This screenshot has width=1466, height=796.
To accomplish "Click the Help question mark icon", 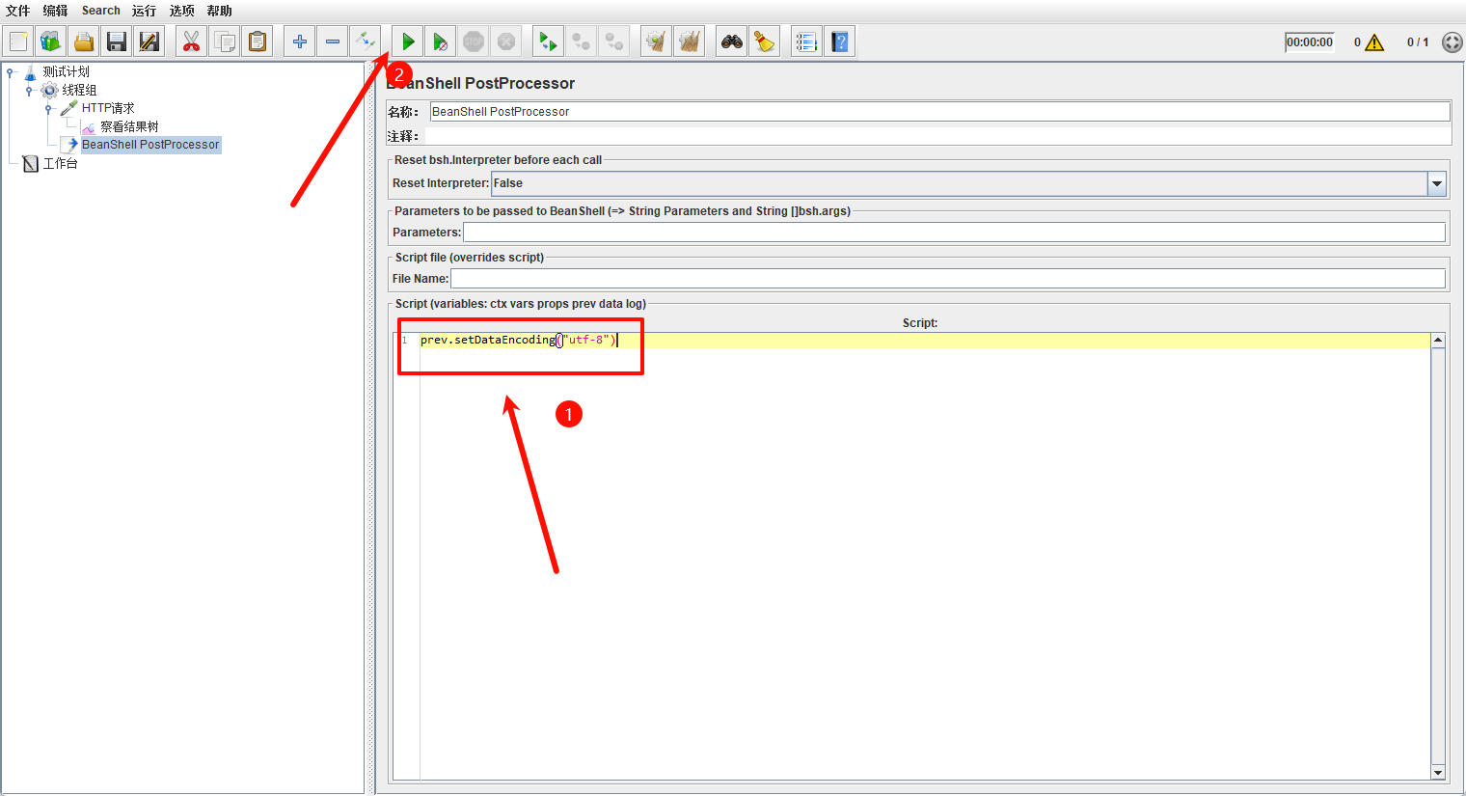I will (840, 41).
